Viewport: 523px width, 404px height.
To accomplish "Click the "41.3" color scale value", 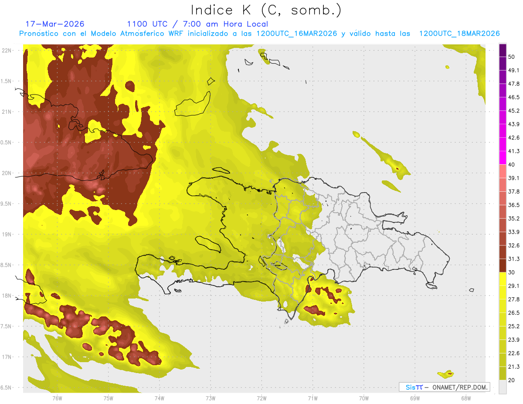I will (514, 151).
